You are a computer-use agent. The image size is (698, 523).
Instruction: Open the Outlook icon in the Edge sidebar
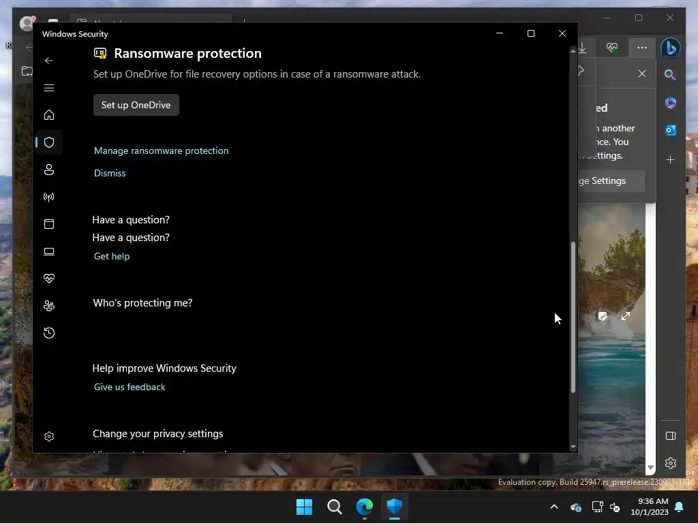point(671,130)
